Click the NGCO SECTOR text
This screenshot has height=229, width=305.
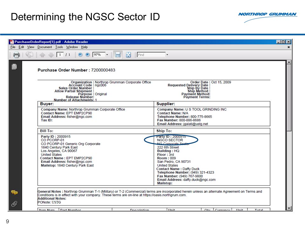click(170, 140)
